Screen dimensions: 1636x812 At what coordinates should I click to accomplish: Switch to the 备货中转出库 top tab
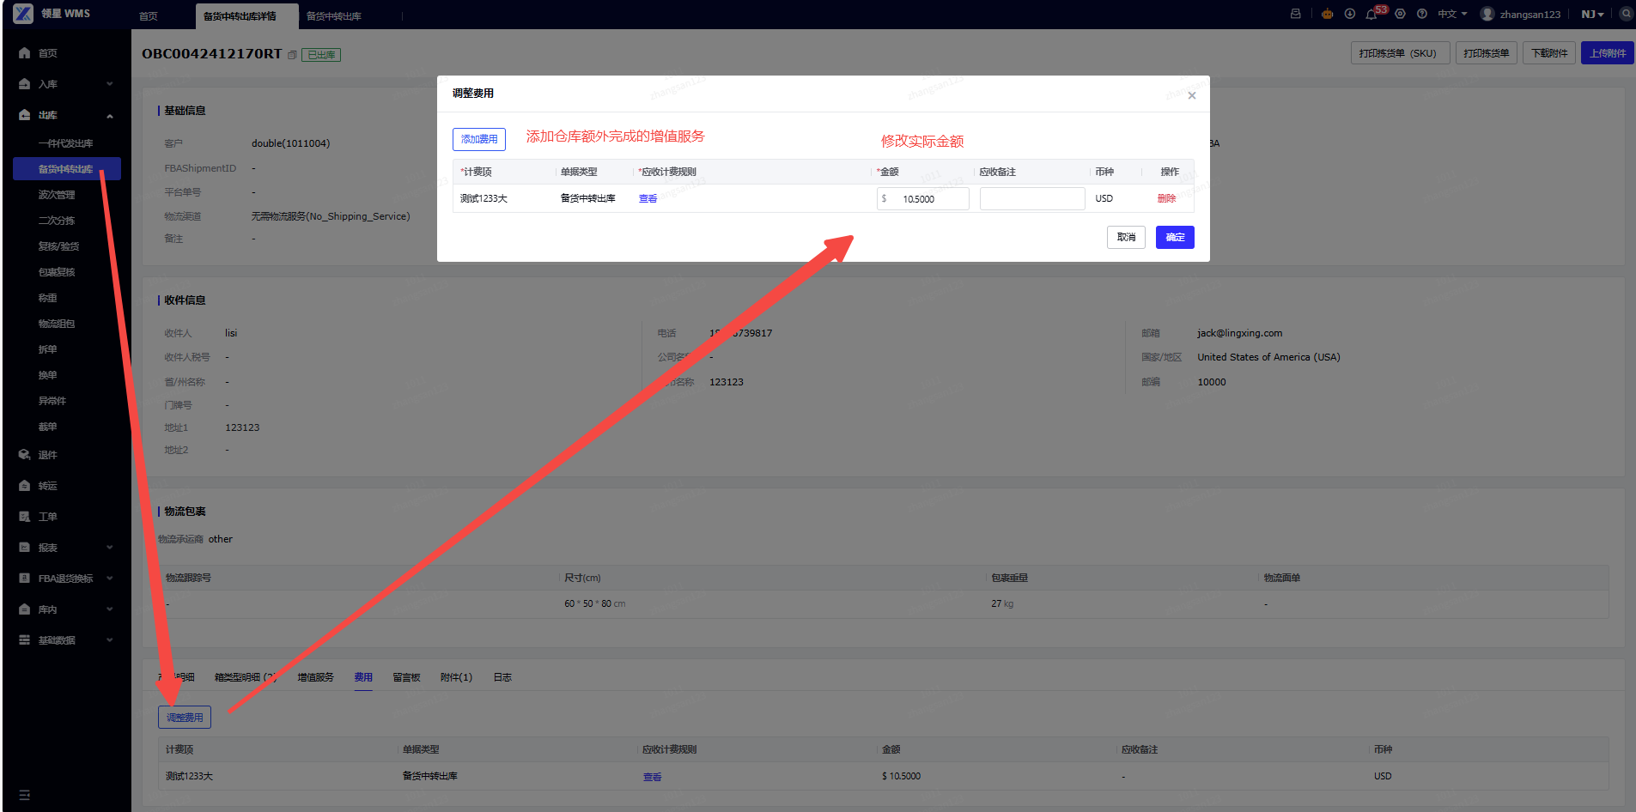pos(334,16)
